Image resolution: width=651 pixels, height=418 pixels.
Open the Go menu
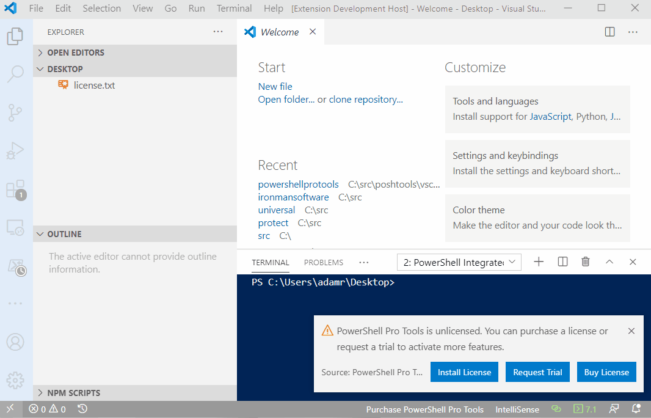click(x=170, y=9)
